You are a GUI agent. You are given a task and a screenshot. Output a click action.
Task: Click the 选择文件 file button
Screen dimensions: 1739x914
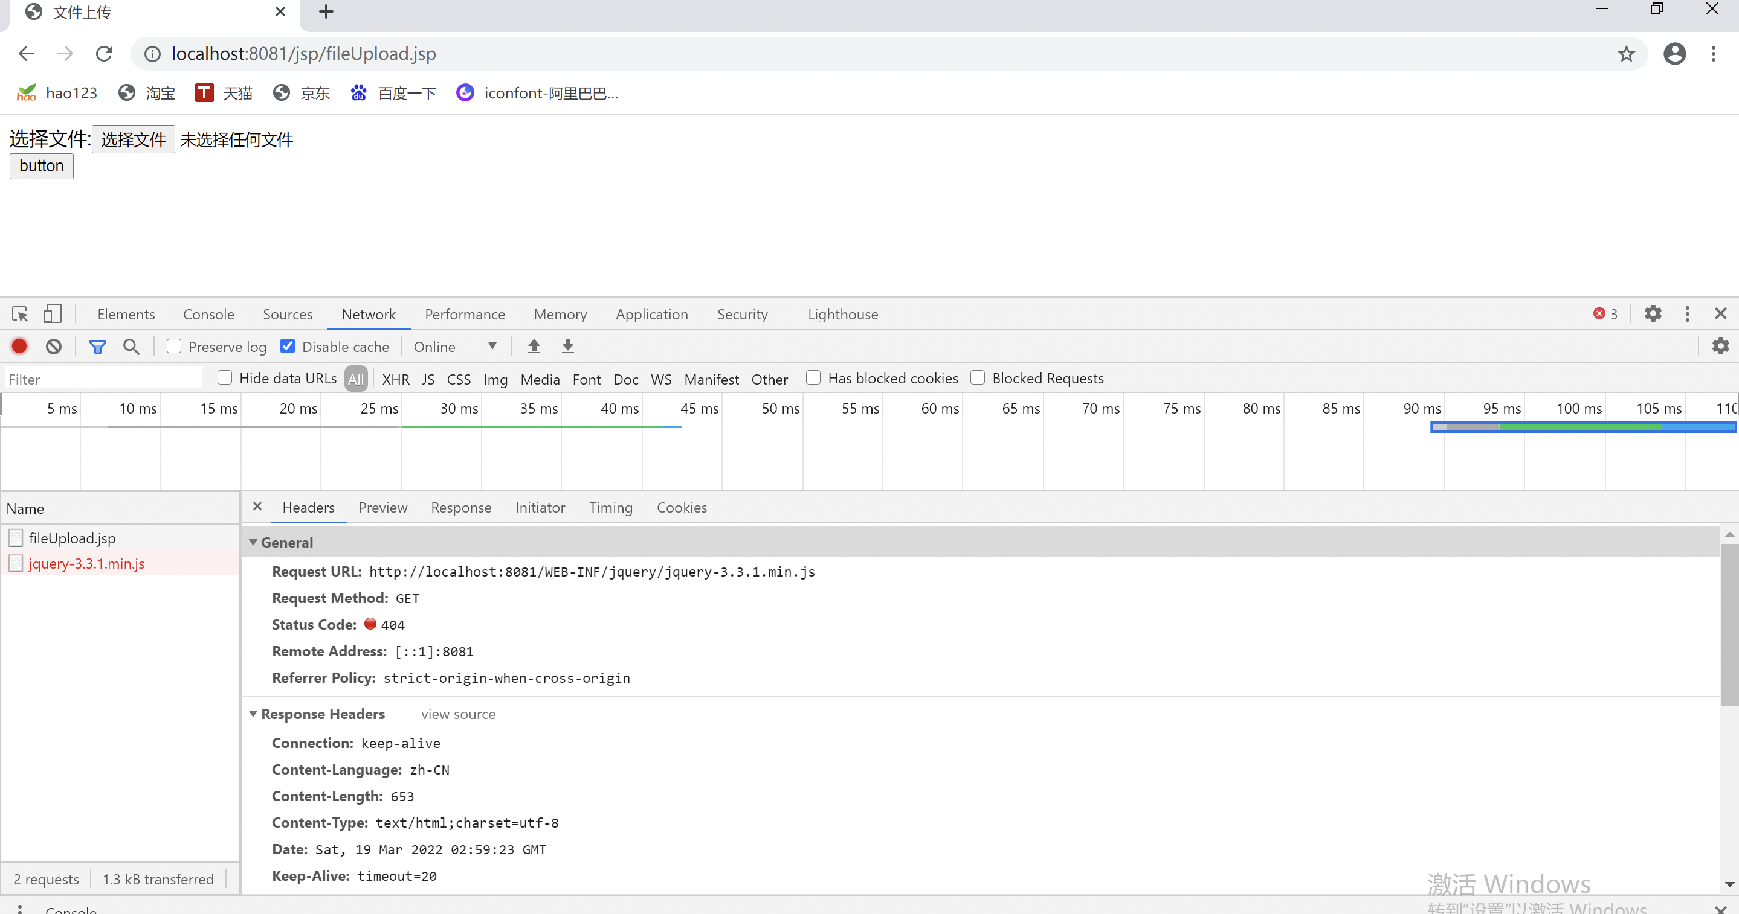tap(133, 139)
